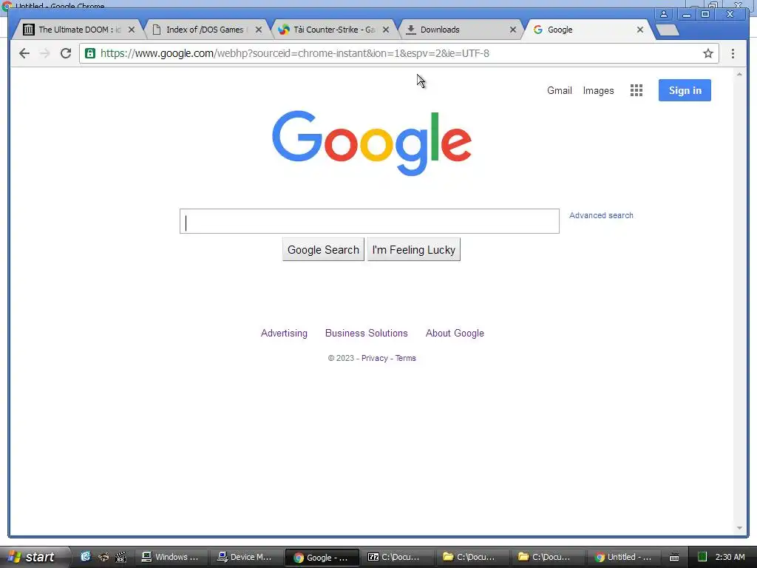Click the keyboard tray icon
The width and height of the screenshot is (757, 568).
pyautogui.click(x=674, y=558)
